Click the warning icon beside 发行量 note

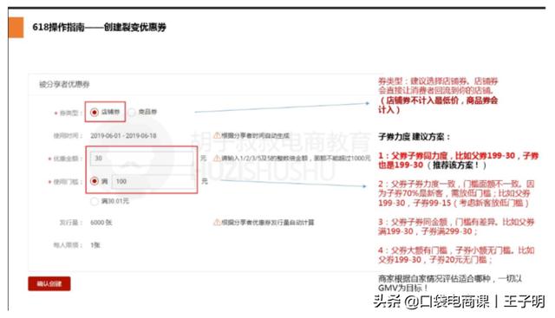(217, 222)
